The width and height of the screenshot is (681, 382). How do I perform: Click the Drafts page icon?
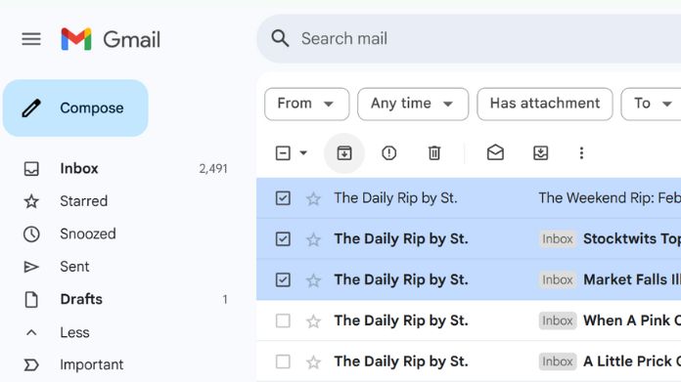click(31, 300)
